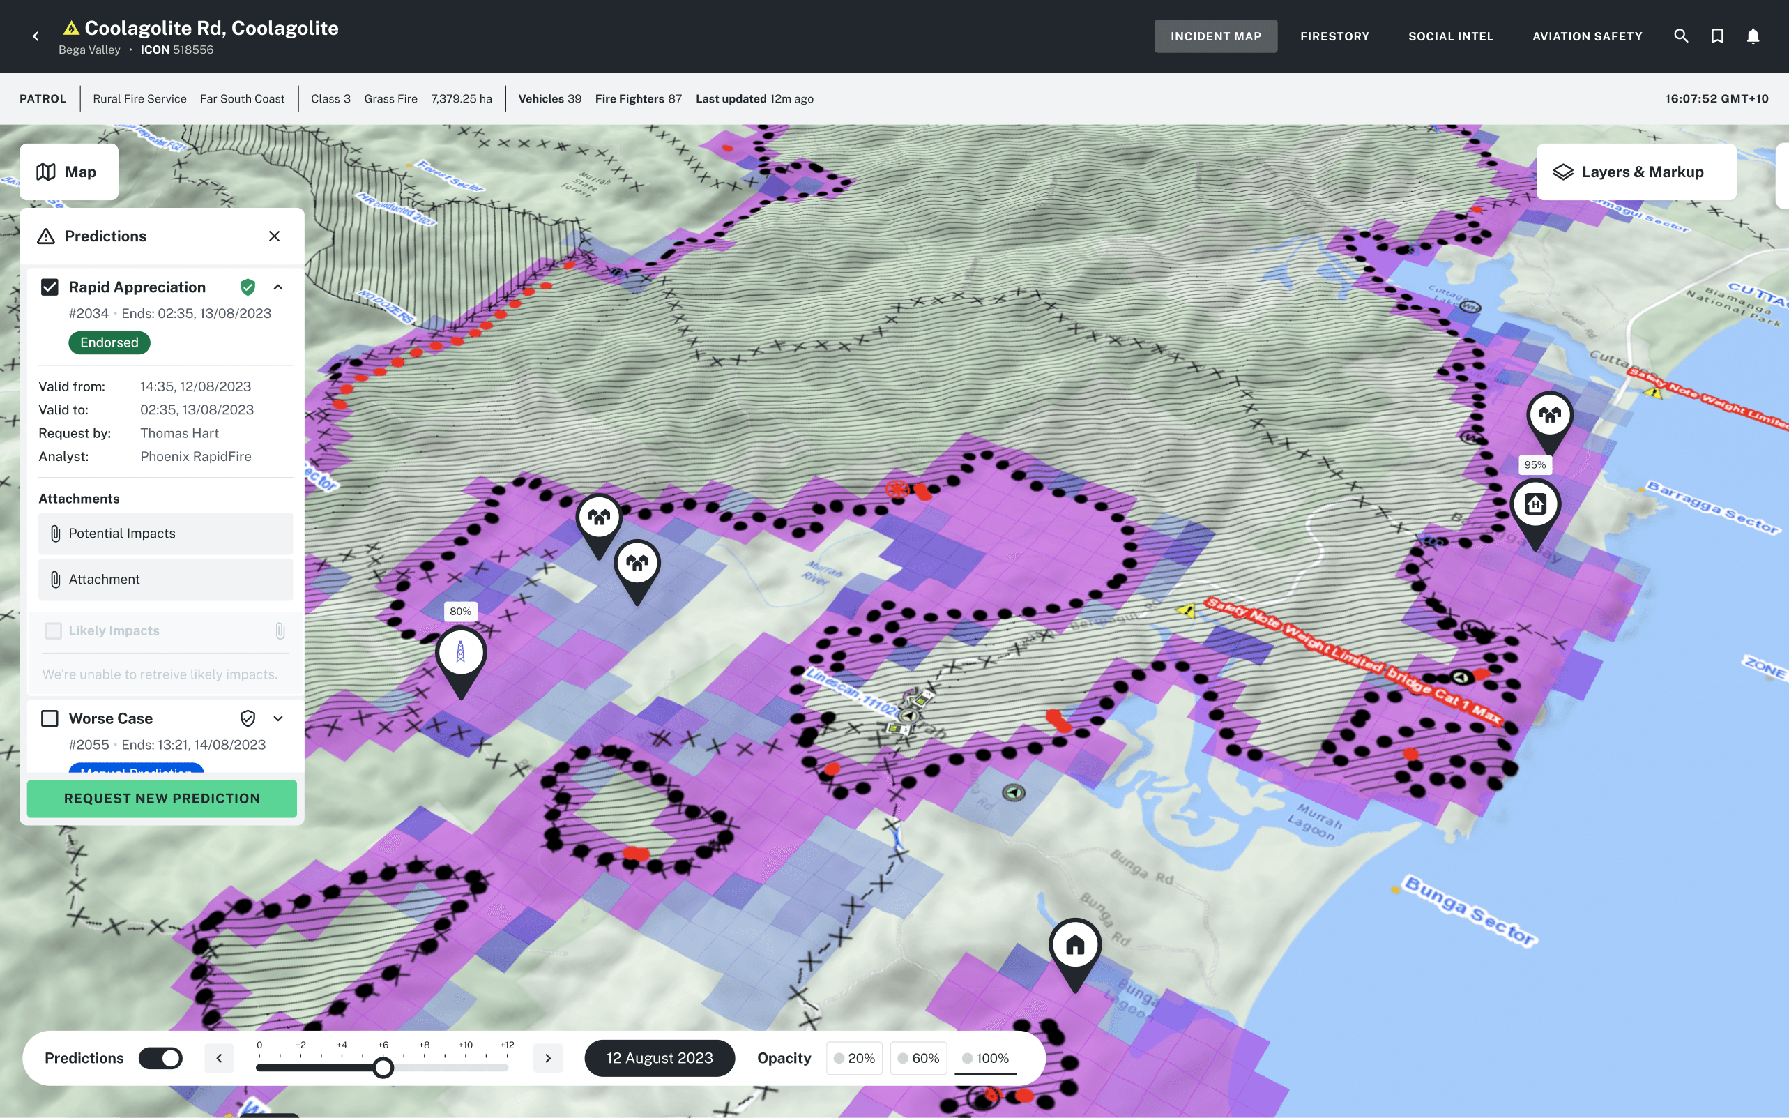Tick the Likely Impacts checkbox
This screenshot has height=1118, width=1789.
click(53, 630)
